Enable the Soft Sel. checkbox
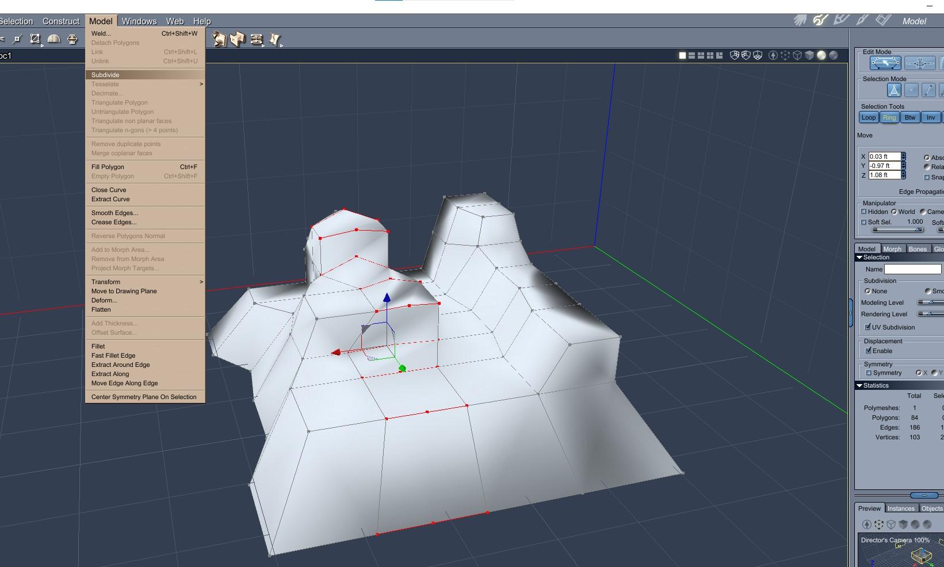Viewport: 944px width, 567px height. click(x=863, y=222)
